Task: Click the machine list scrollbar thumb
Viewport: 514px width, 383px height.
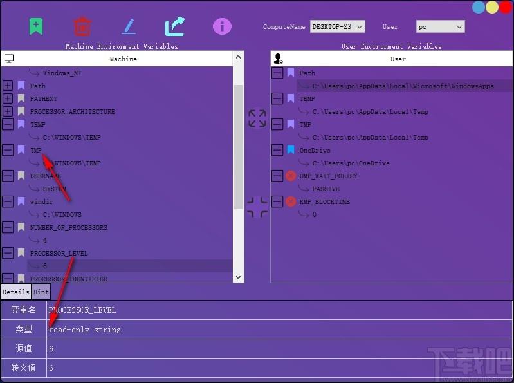Action: pos(238,147)
